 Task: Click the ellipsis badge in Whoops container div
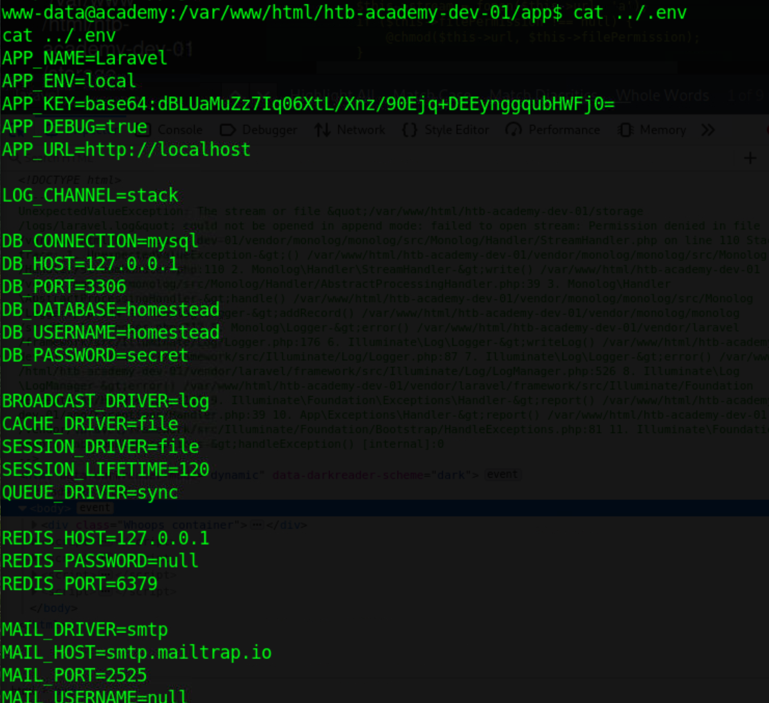(x=257, y=525)
